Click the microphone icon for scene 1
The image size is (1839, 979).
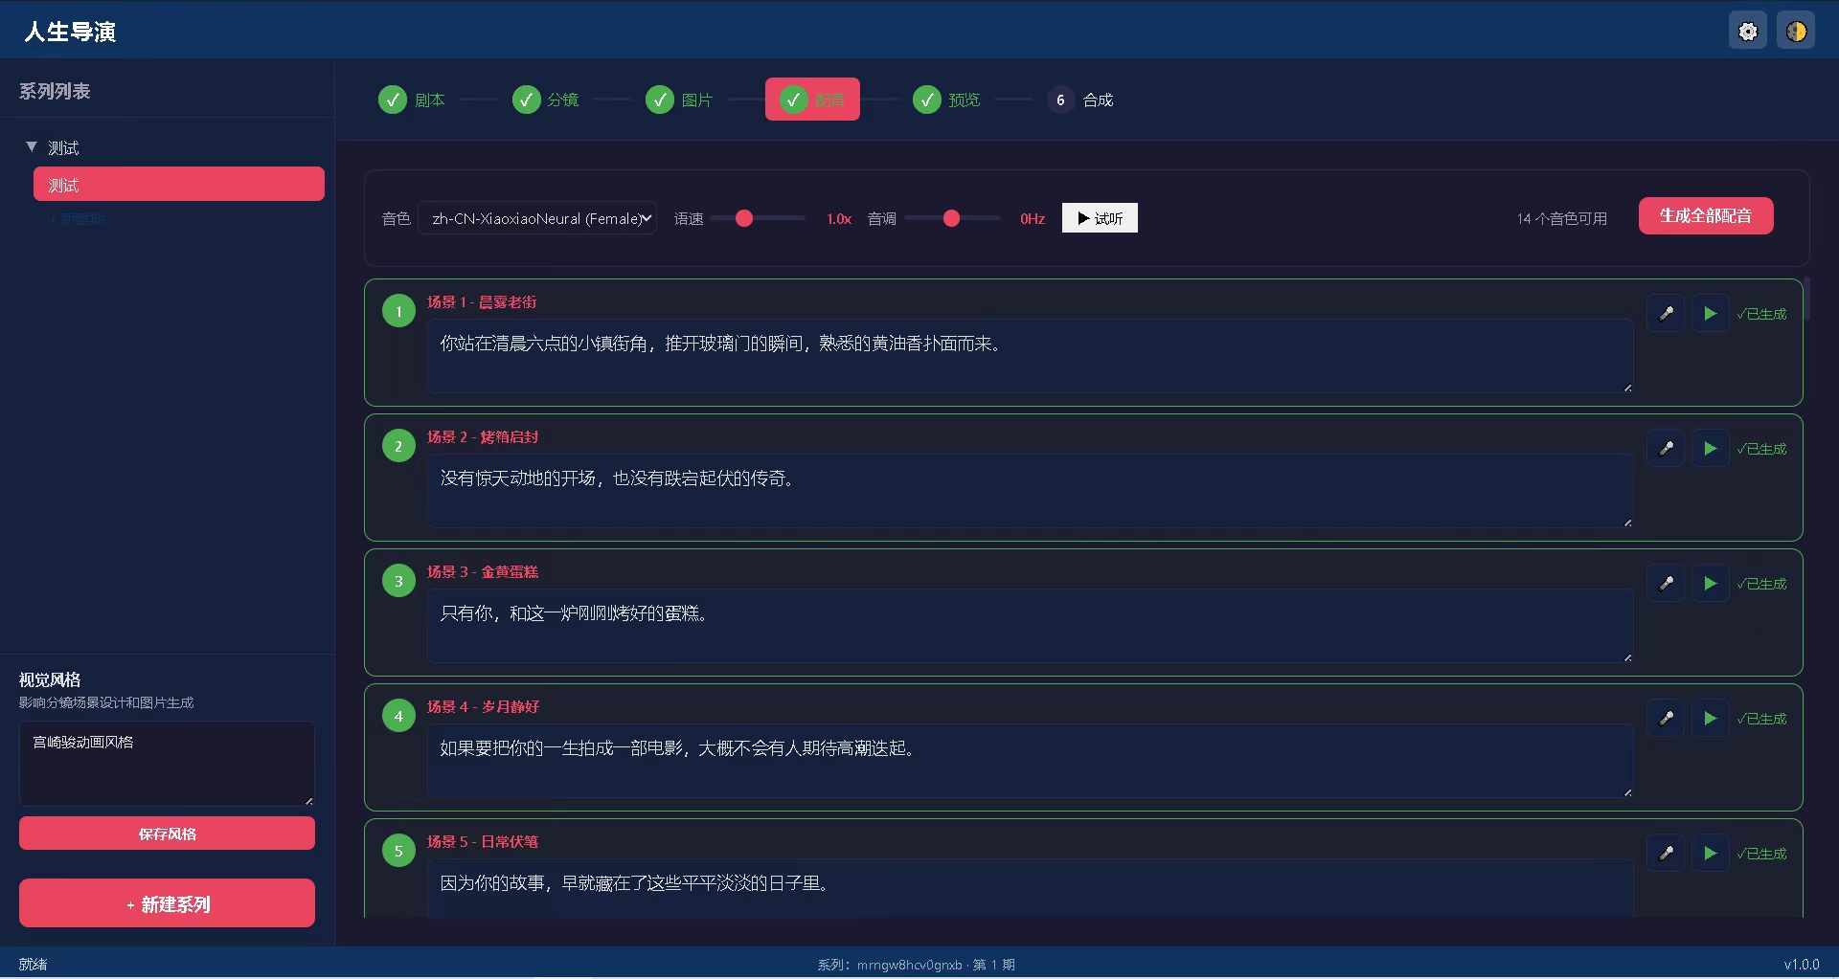[1667, 314]
